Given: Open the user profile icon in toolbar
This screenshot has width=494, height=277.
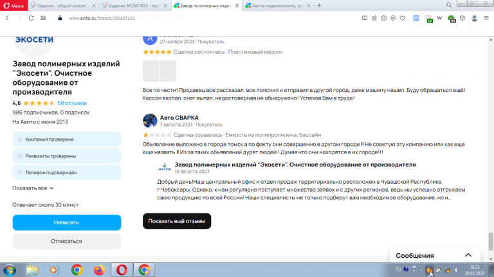Looking at the screenshot, I should coord(474,18).
